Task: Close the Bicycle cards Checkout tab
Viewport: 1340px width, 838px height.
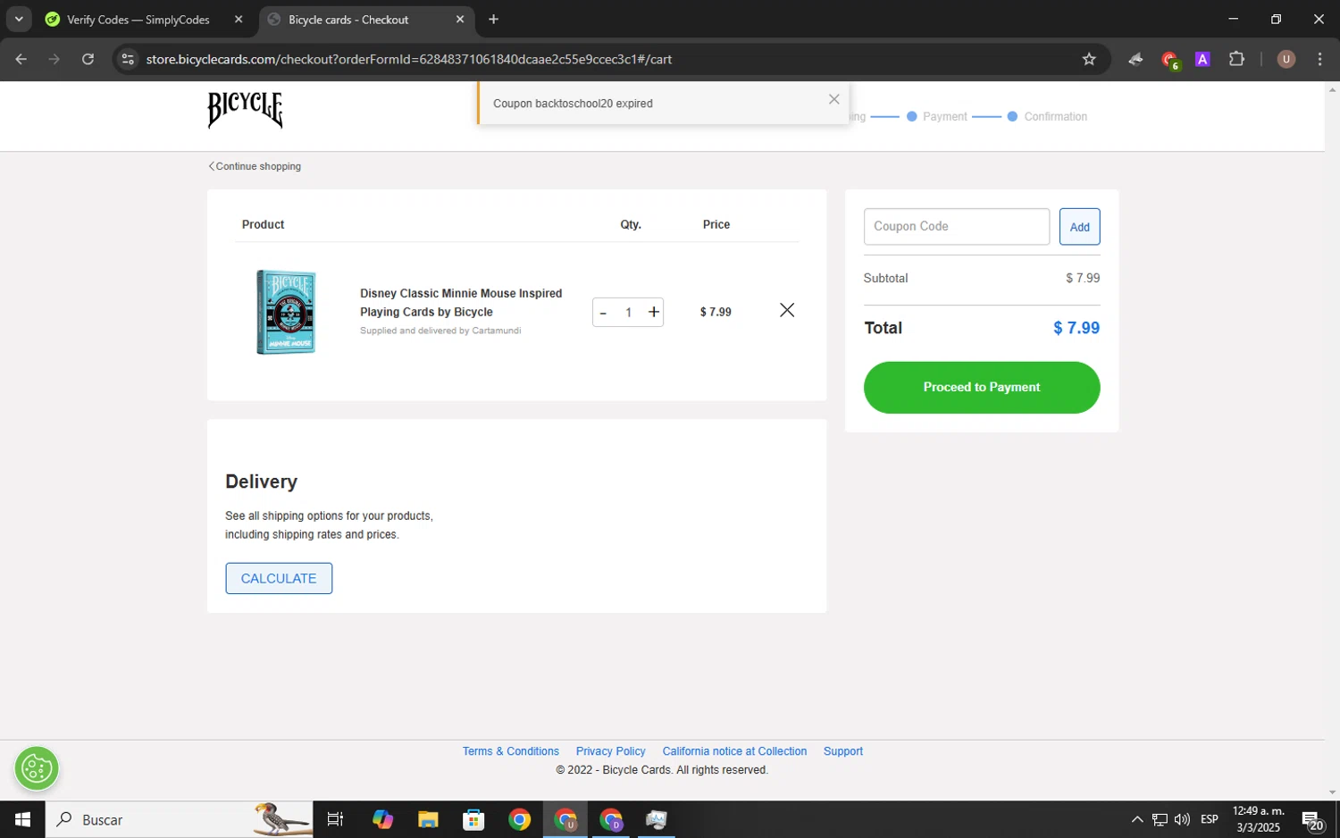Action: point(460,20)
